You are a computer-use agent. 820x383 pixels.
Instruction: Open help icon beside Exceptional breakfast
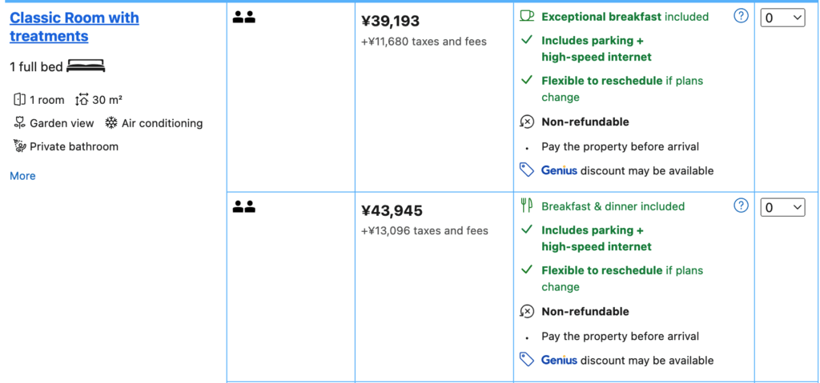741,16
